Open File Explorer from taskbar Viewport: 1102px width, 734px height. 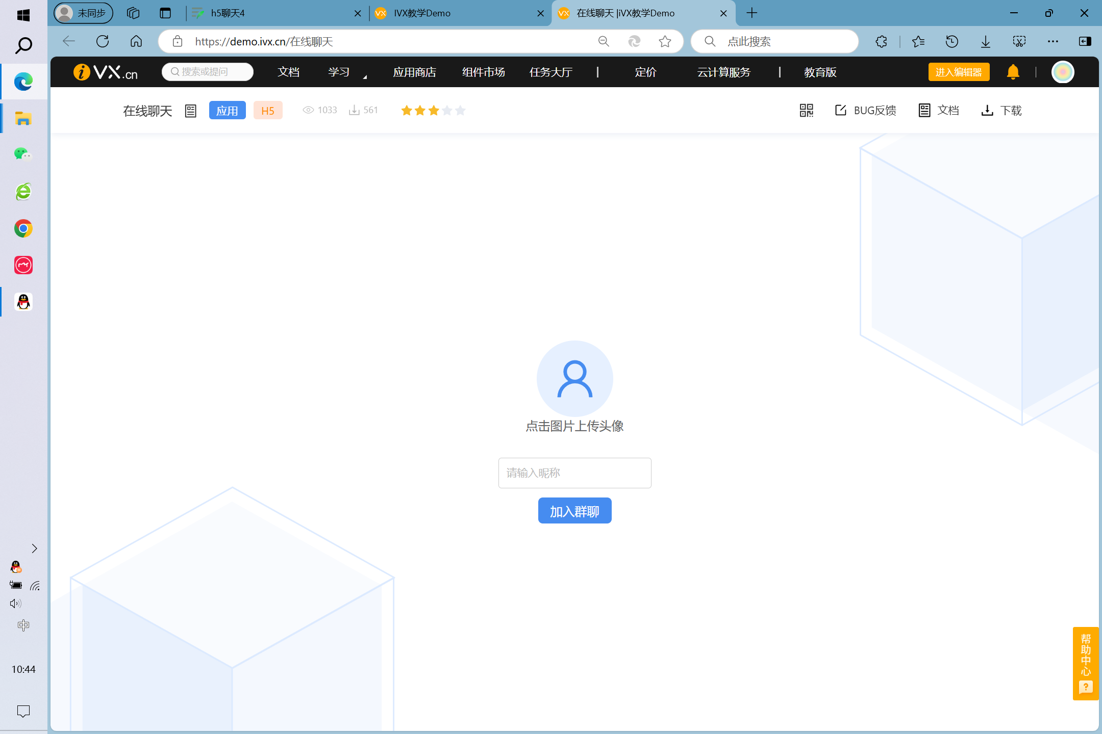coord(23,119)
